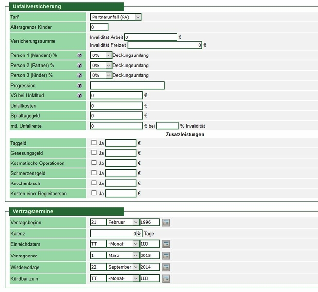The image size is (318, 292).
Task: Open the Wiedervorlage month dropdown showing September
Action: click(x=123, y=267)
